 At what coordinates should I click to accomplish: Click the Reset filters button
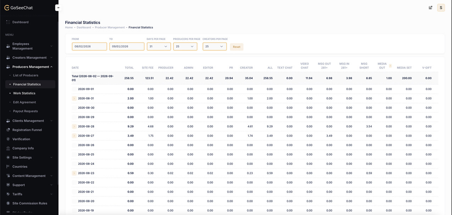(236, 47)
